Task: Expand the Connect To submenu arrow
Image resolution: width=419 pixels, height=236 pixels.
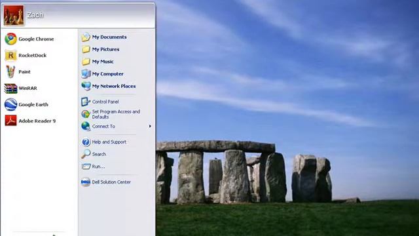Action: click(x=150, y=127)
